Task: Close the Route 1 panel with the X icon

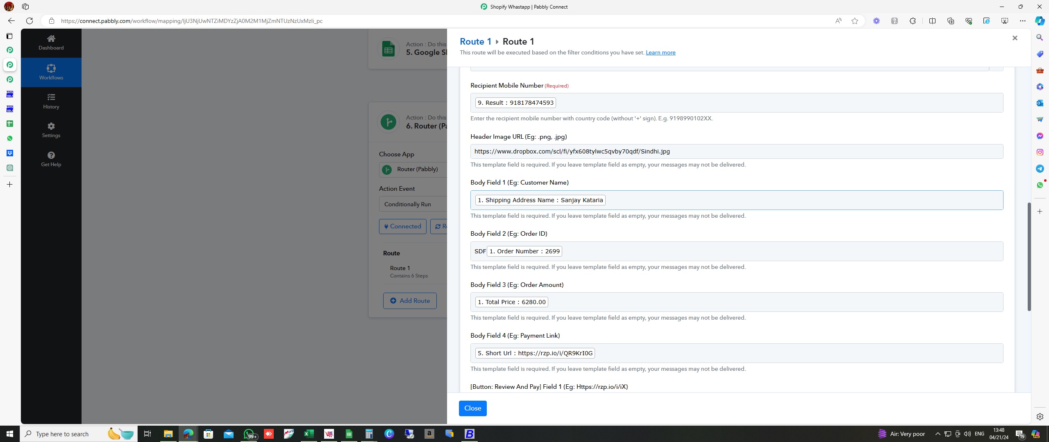Action: coord(1015,38)
